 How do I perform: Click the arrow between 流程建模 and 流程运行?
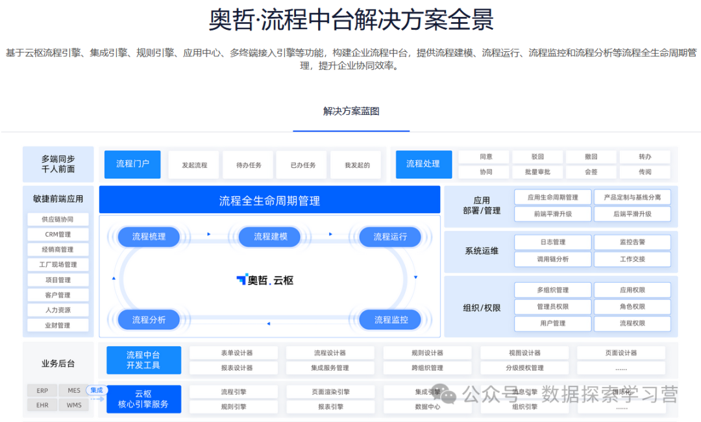click(330, 234)
